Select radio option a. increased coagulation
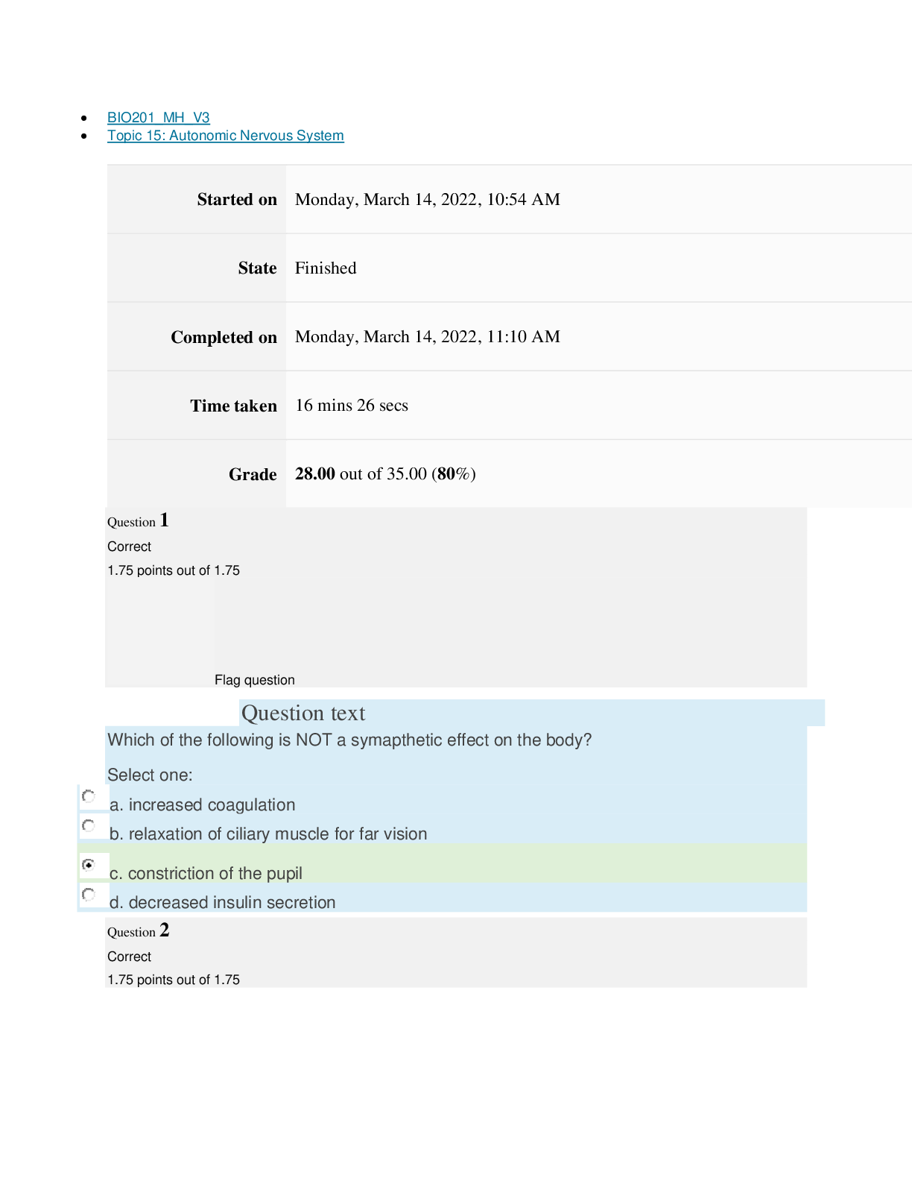 pos(89,796)
